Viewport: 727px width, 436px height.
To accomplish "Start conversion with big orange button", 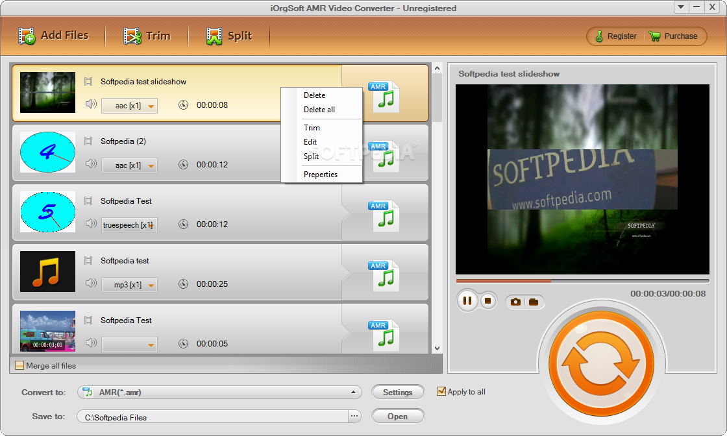I will click(x=601, y=364).
